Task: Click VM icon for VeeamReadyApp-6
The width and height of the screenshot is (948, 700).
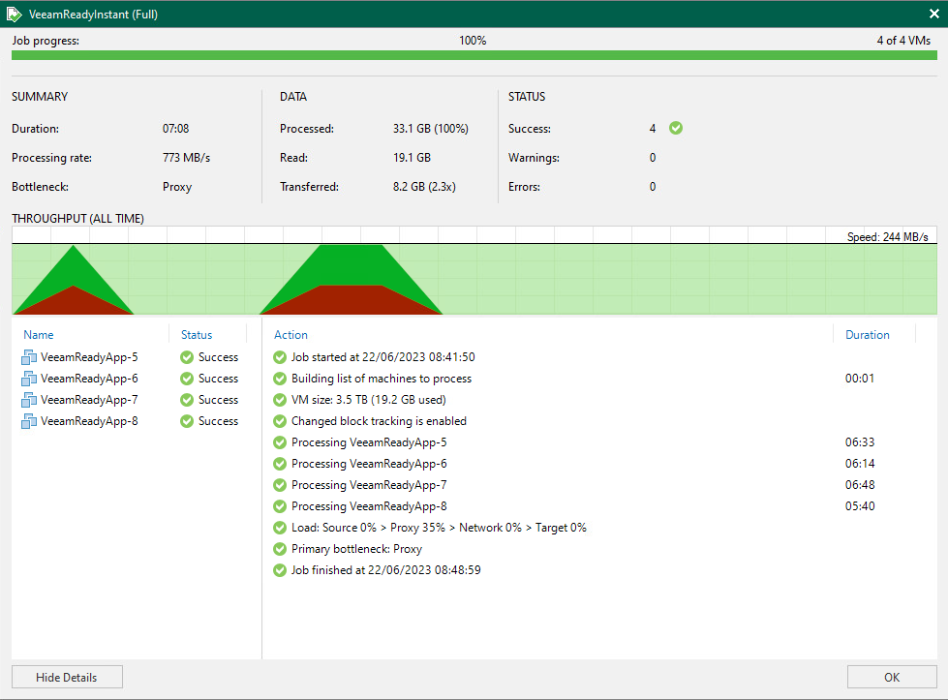Action: coord(29,379)
